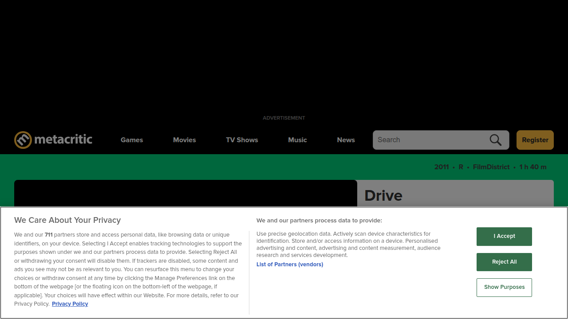Click the metacritic wordmark text
The width and height of the screenshot is (568, 319).
click(63, 140)
